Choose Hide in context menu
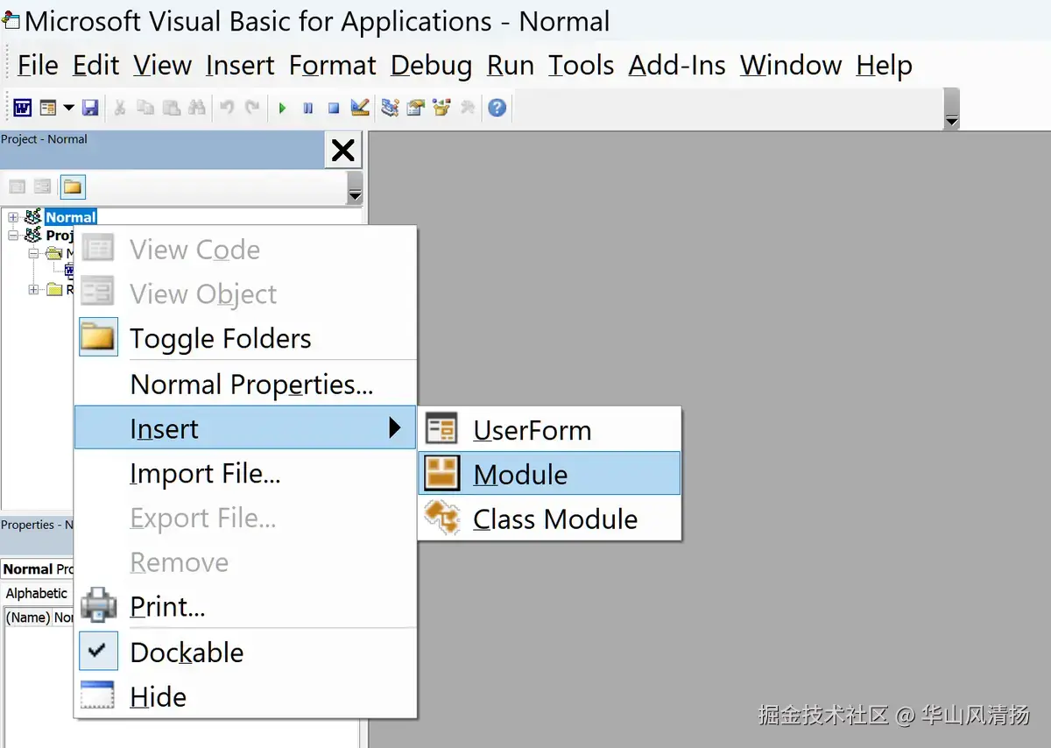Image resolution: width=1051 pixels, height=748 pixels. (245, 696)
